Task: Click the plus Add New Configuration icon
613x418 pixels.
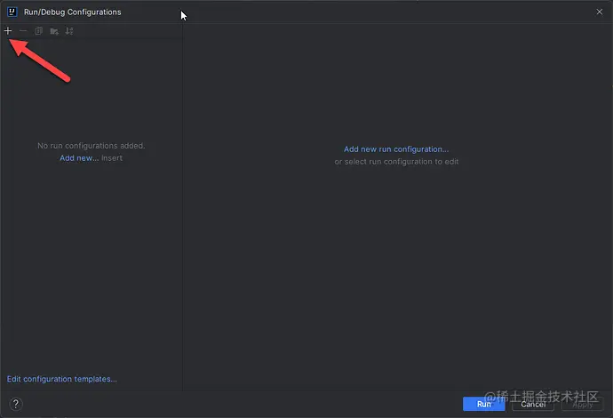Action: [8, 31]
